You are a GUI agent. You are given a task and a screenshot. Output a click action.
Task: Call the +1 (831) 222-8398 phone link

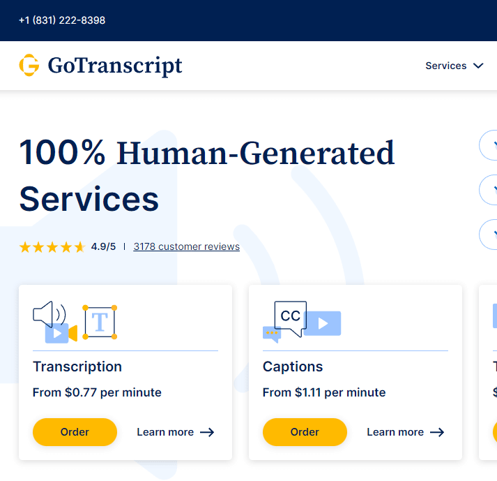click(62, 20)
